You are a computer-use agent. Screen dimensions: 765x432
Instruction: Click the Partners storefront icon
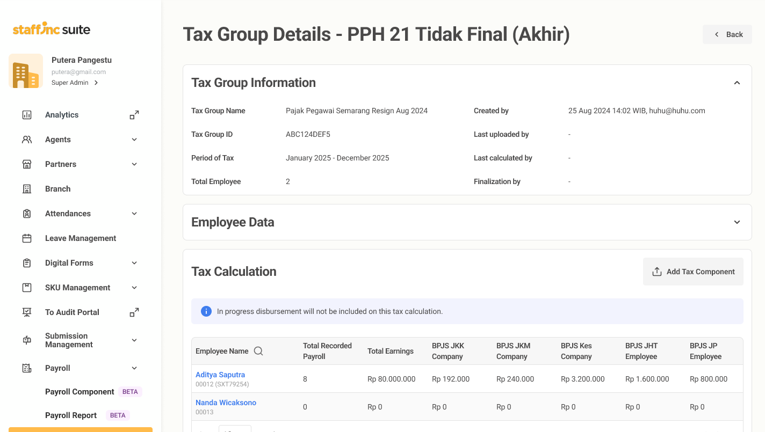point(27,164)
